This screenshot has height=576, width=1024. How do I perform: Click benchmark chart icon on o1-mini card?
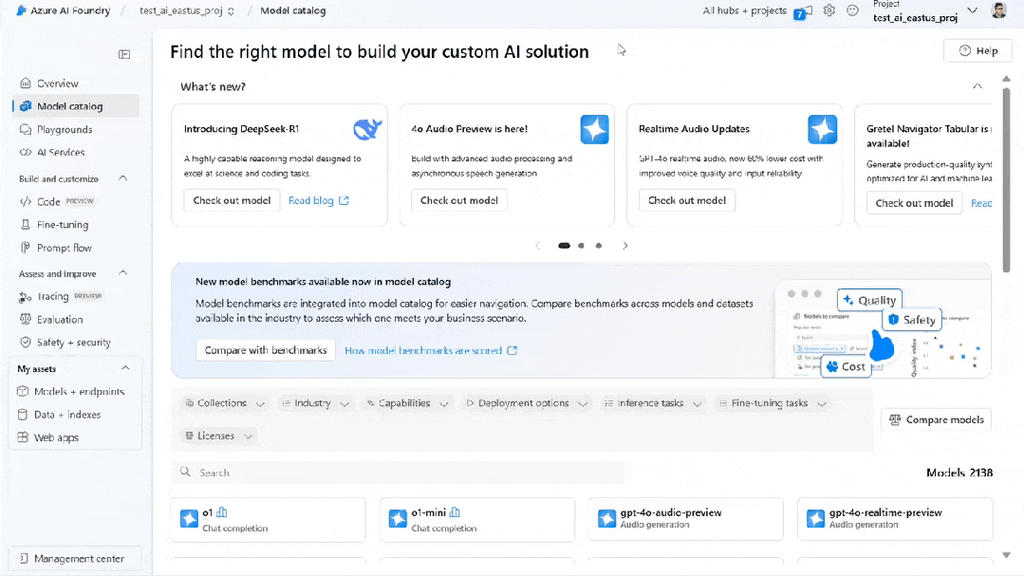455,512
